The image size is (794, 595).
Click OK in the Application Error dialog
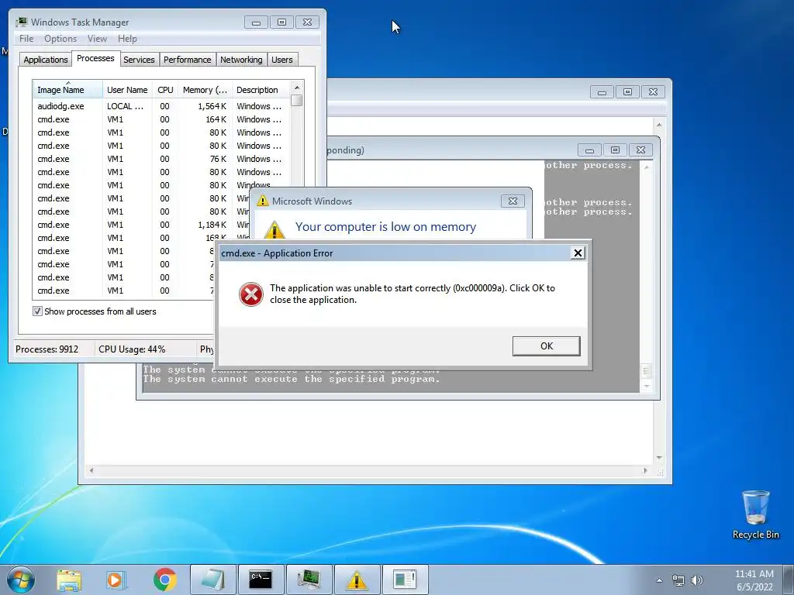point(546,346)
